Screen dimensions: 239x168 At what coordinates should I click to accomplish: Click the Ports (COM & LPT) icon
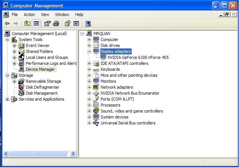[x=96, y=99]
